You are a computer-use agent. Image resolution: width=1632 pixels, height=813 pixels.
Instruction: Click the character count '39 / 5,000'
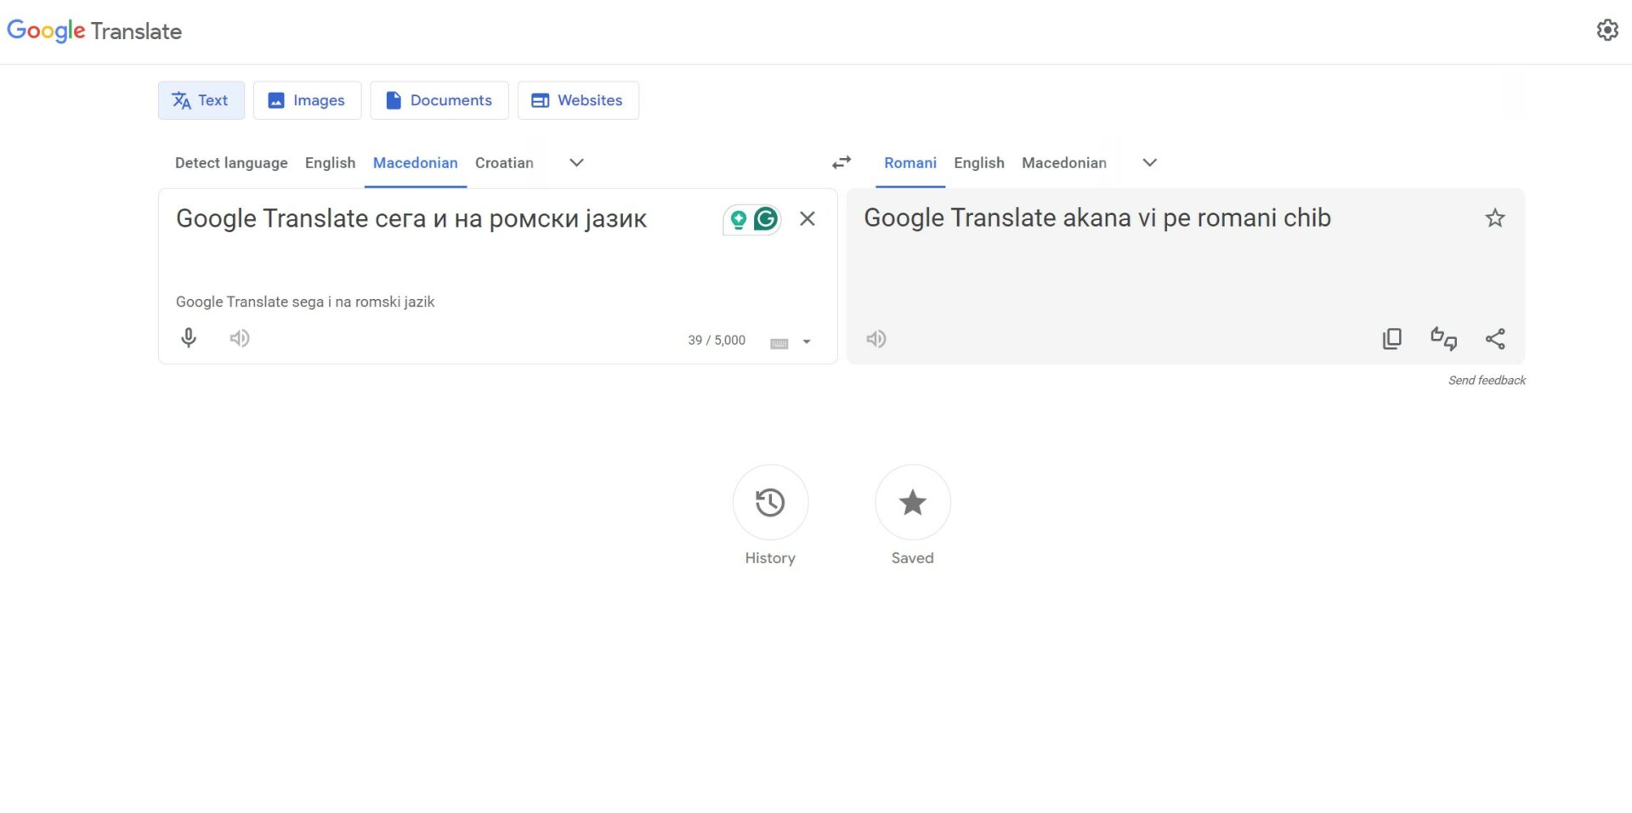point(717,341)
